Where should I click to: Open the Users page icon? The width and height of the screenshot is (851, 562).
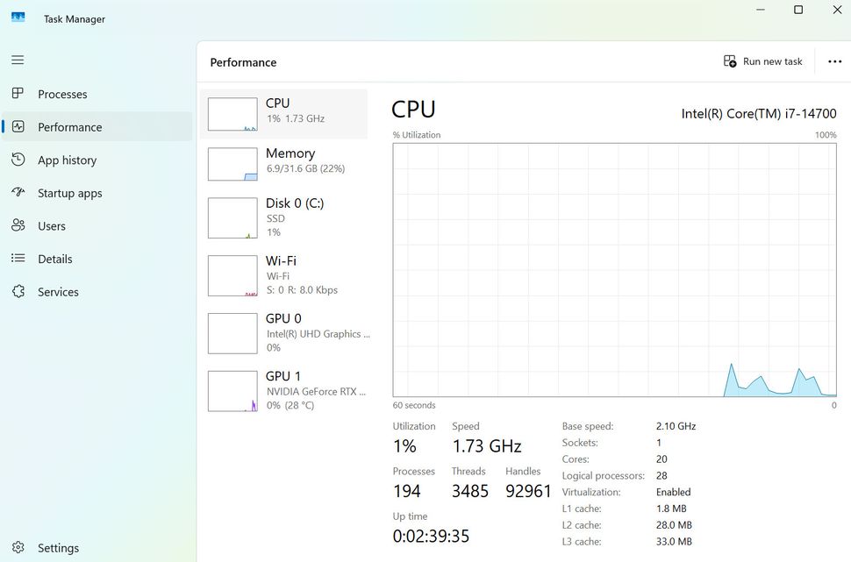(18, 225)
